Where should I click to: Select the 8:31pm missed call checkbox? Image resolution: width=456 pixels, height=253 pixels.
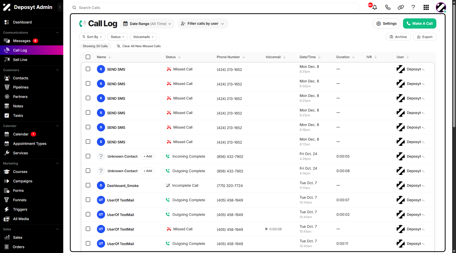88,69
